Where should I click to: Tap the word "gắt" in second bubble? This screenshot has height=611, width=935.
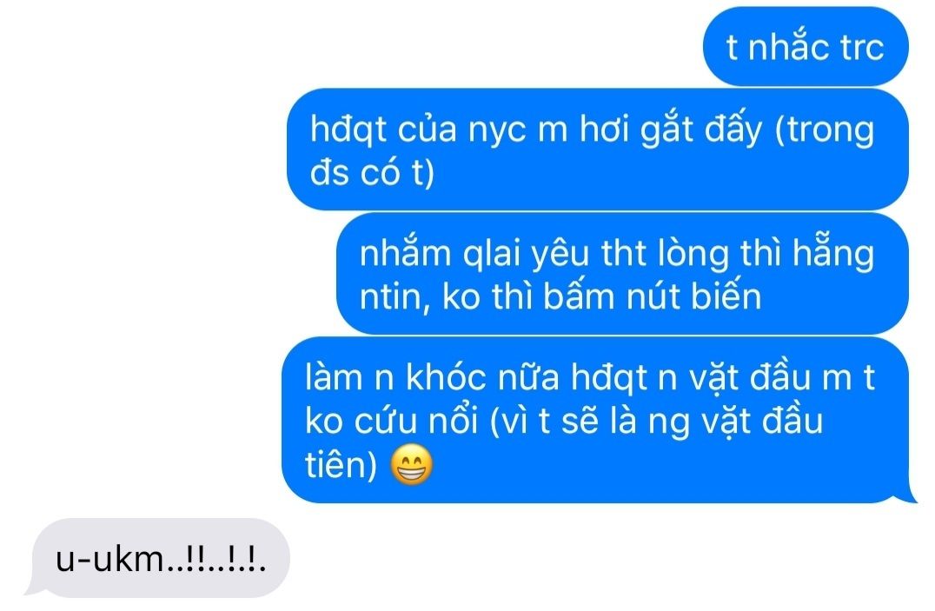[x=666, y=130]
